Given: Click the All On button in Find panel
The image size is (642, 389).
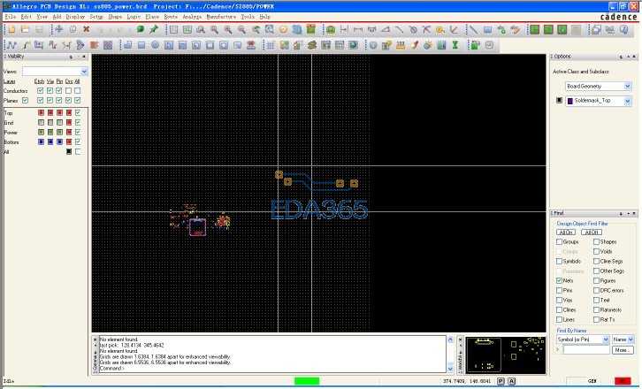Looking at the screenshot, I should [x=566, y=233].
